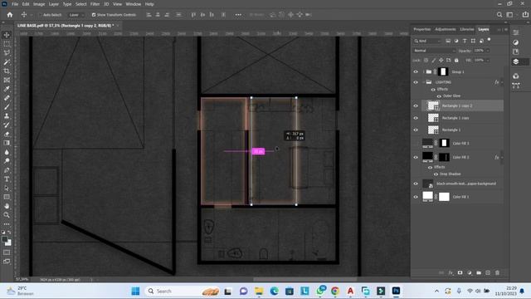Select the Lasso tool
531x299 pixels.
7,53
